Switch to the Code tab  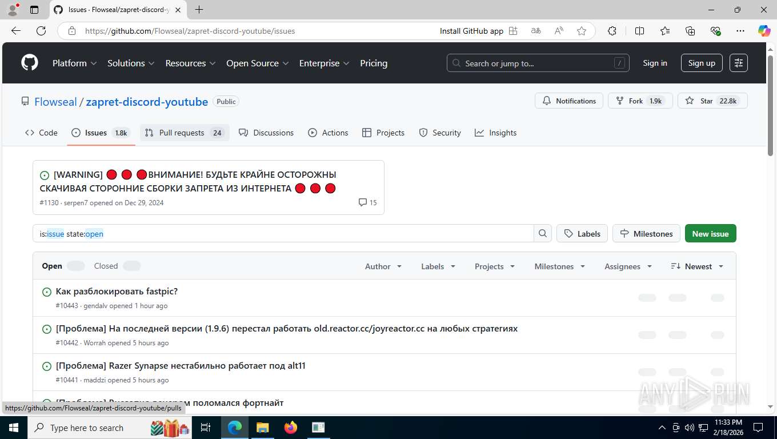pyautogui.click(x=41, y=133)
